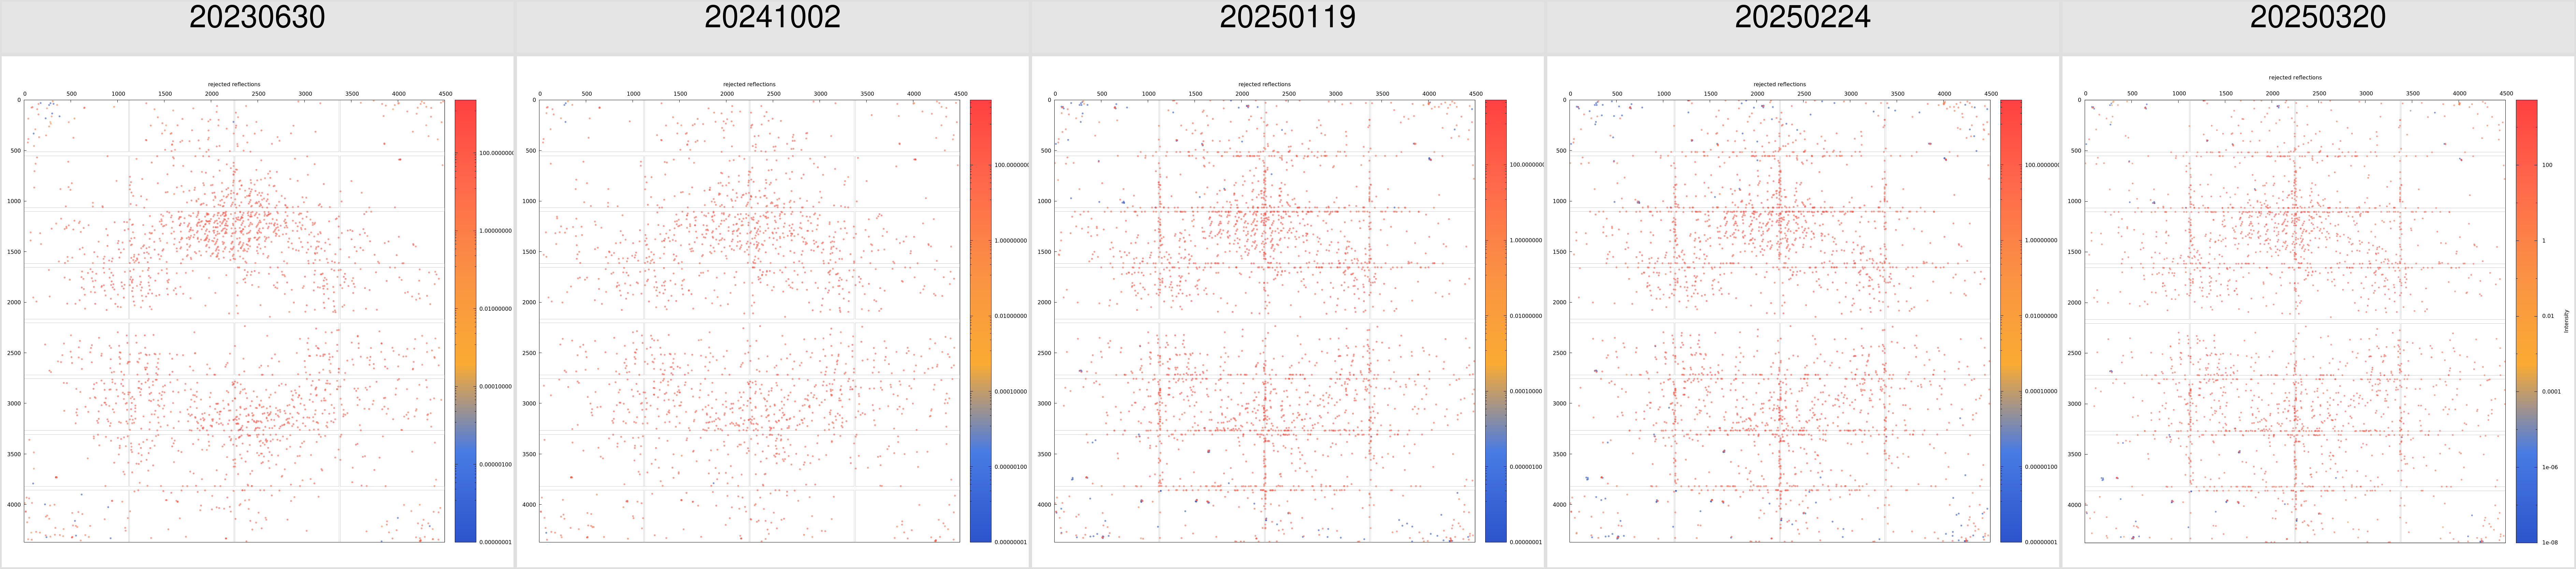Click the 'rejected reflections' title in 20230630 plot
This screenshot has width=2576, height=569.
(x=234, y=85)
